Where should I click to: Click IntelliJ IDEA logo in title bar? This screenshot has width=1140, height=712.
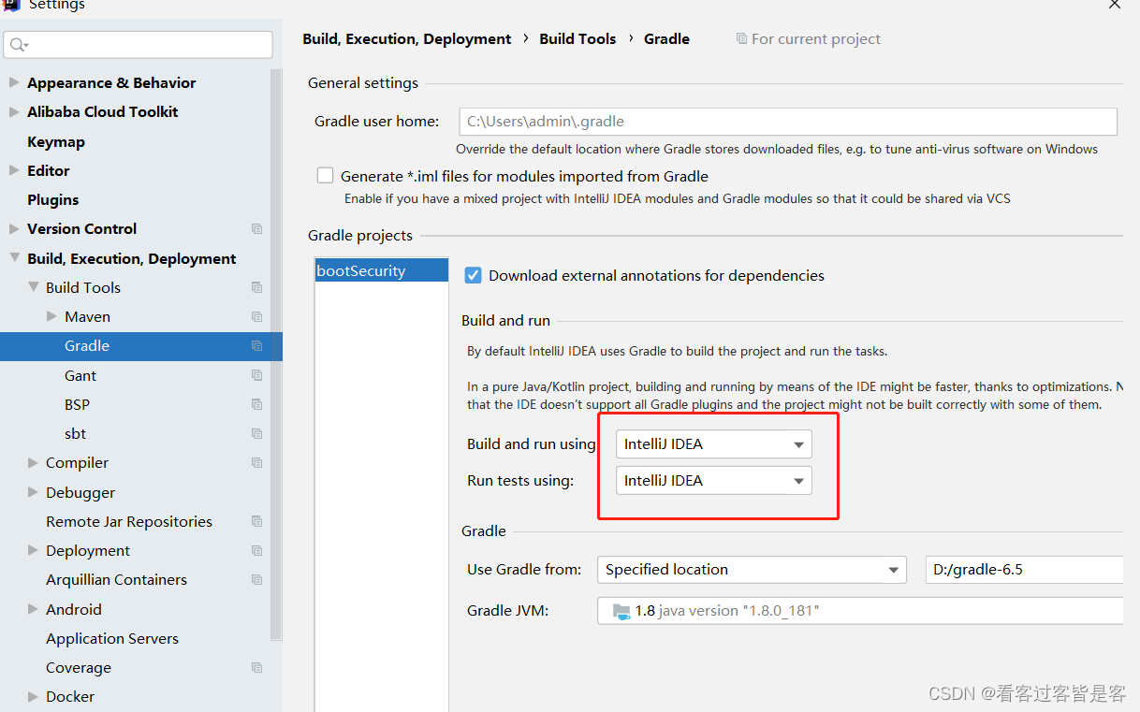(11, 4)
